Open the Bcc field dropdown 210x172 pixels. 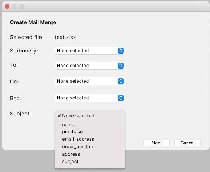coord(89,98)
